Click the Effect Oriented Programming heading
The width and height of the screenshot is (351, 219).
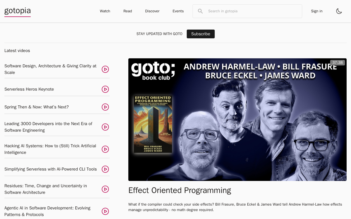tap(180, 190)
